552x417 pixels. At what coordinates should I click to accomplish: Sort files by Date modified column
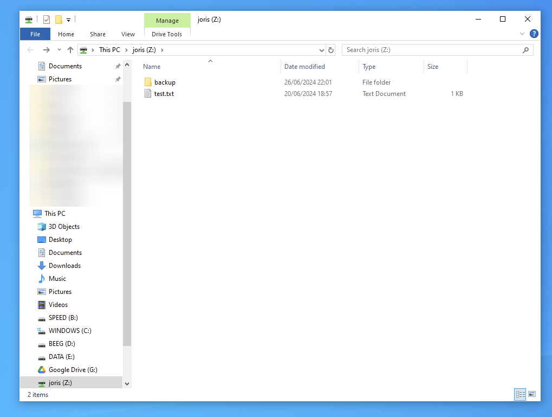[x=304, y=67]
